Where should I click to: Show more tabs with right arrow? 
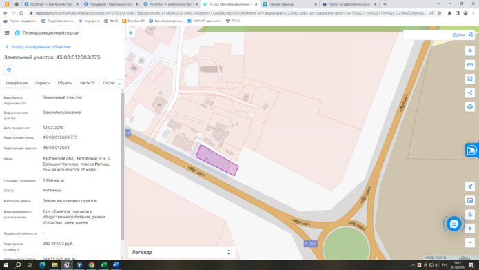(119, 84)
